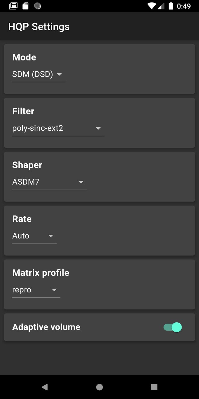Image resolution: width=199 pixels, height=399 pixels.
Task: Expand the Rate dropdown set to Auto
Action: click(x=34, y=236)
